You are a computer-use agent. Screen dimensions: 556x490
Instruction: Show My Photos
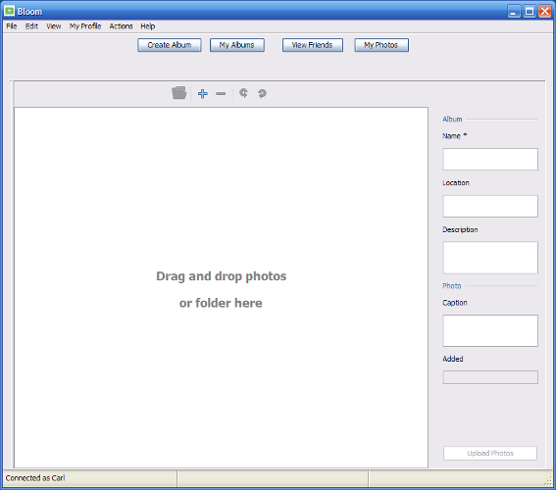(x=381, y=45)
